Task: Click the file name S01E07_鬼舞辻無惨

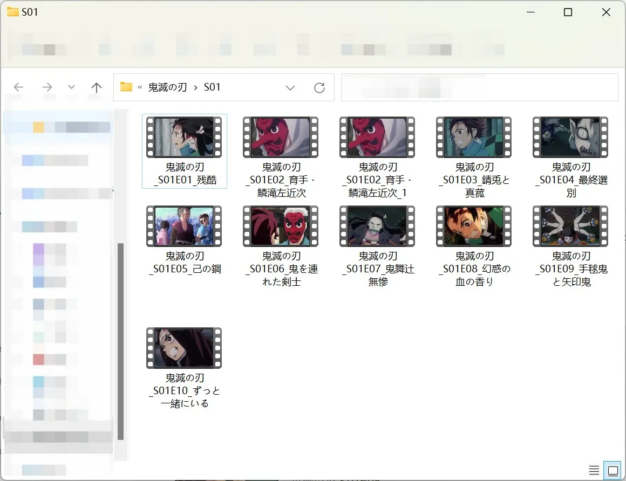Action: pos(378,269)
